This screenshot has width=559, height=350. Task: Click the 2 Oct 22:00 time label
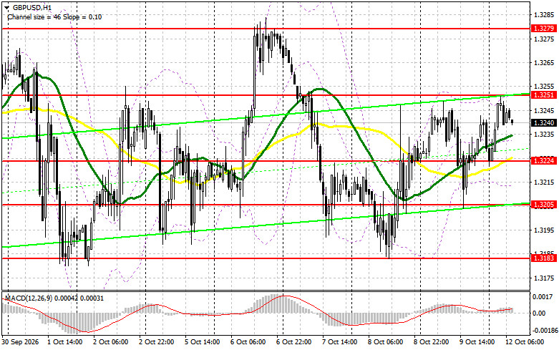[x=157, y=342]
